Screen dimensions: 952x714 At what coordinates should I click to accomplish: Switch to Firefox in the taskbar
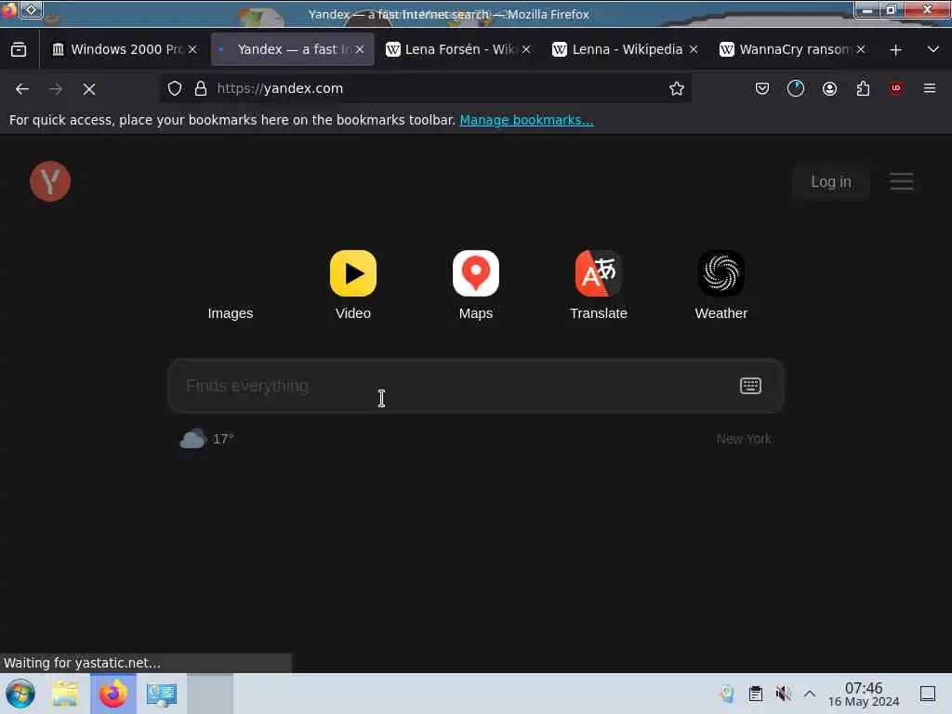tap(113, 694)
